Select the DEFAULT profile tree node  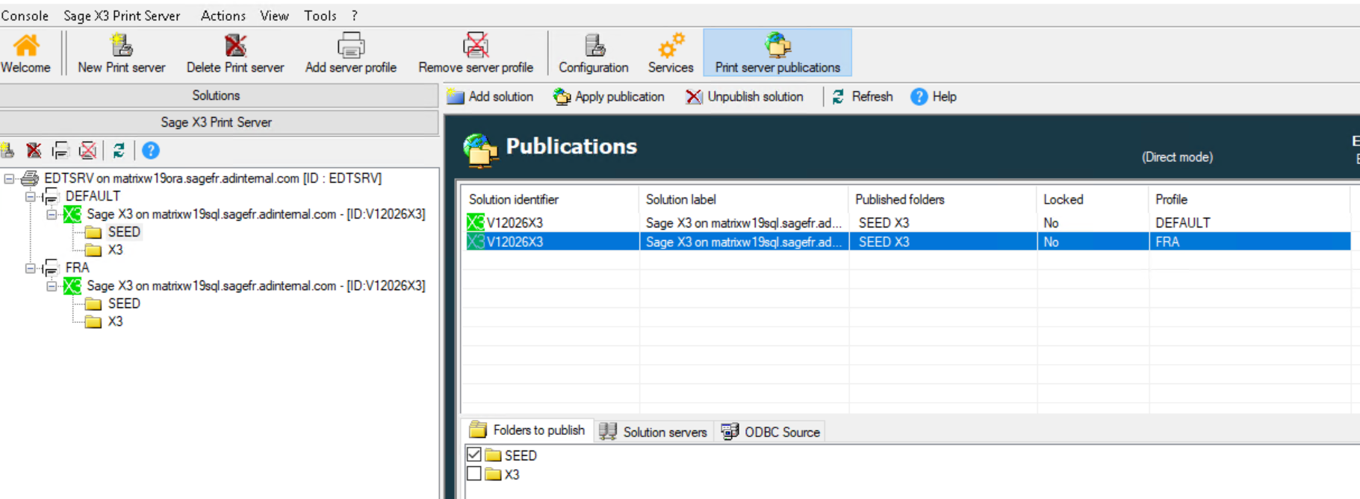pyautogui.click(x=93, y=196)
